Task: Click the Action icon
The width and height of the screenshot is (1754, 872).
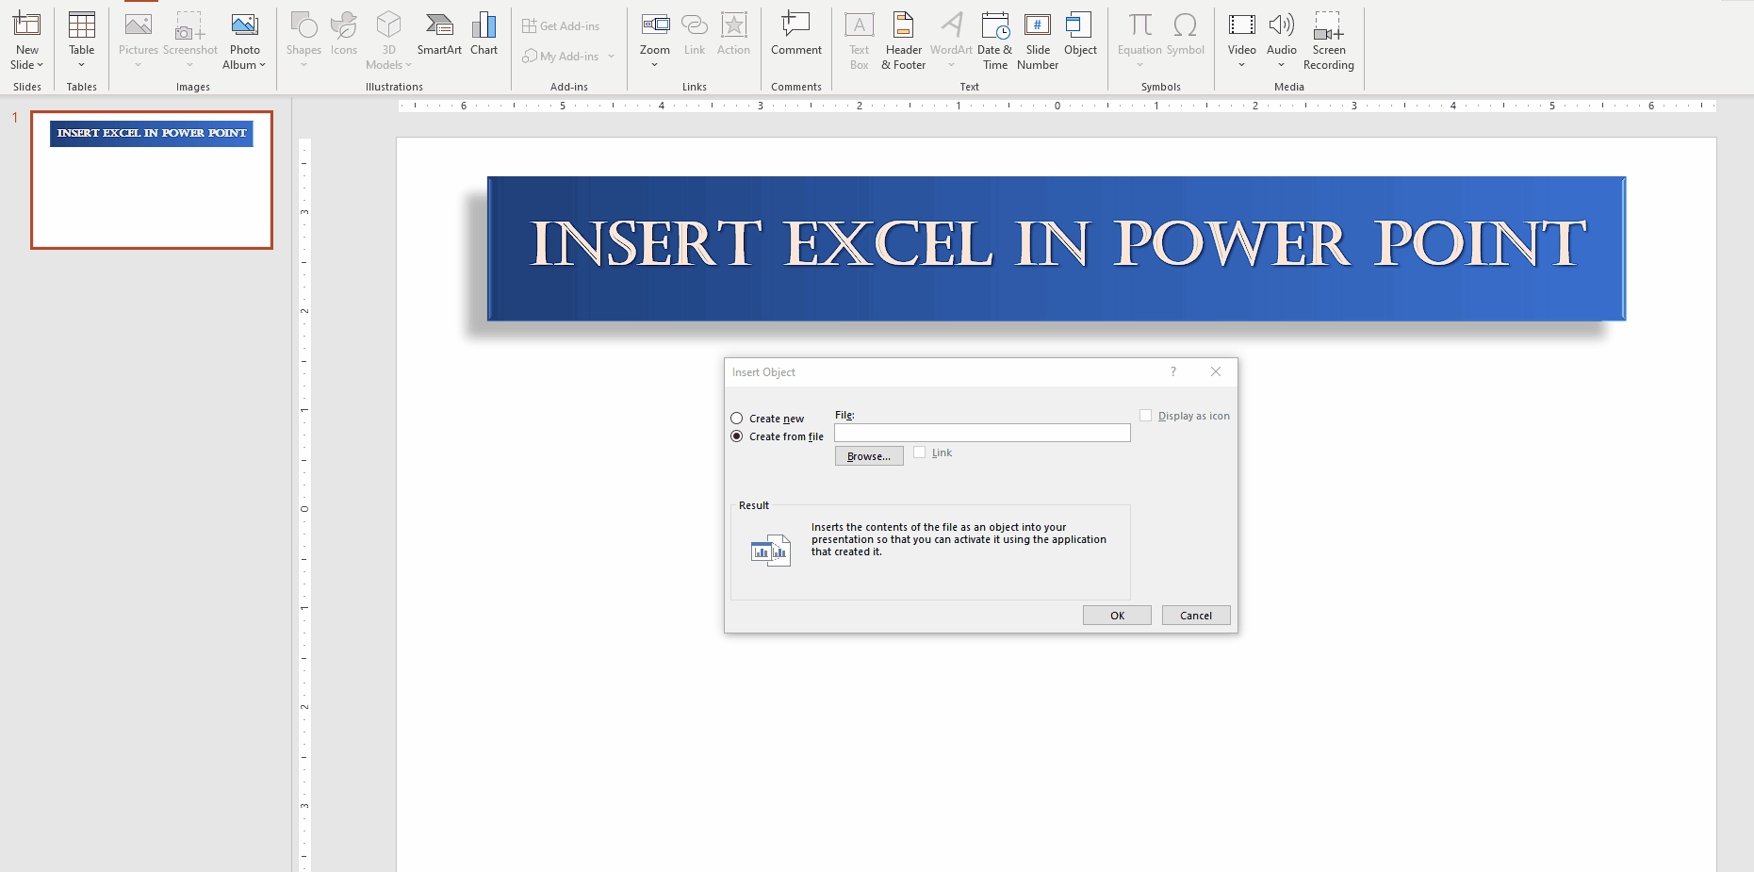Action: pos(733,25)
